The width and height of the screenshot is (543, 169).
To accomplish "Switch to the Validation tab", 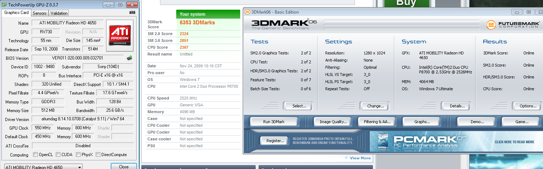I will coord(59,13).
